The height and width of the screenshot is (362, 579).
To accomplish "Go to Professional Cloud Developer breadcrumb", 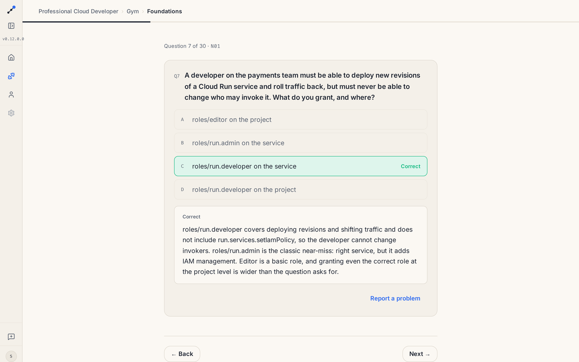I will [x=78, y=11].
